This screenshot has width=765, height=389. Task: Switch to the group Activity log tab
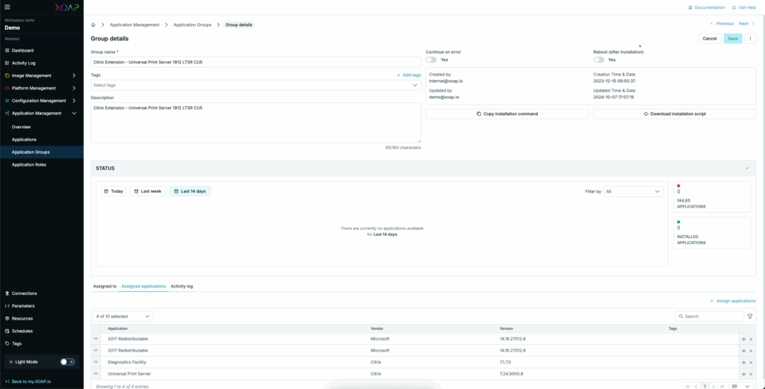182,286
